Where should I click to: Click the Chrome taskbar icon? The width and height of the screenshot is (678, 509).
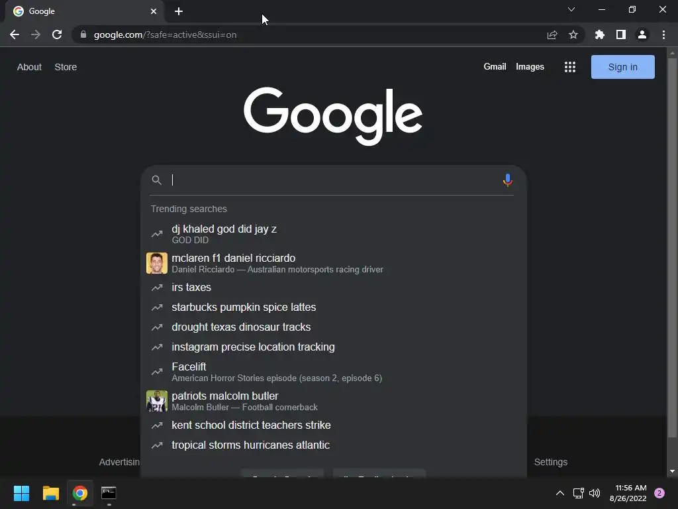pos(79,493)
